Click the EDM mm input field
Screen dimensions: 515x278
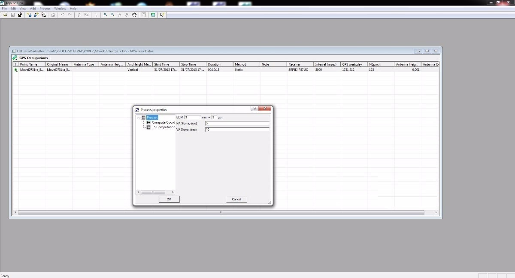193,117
